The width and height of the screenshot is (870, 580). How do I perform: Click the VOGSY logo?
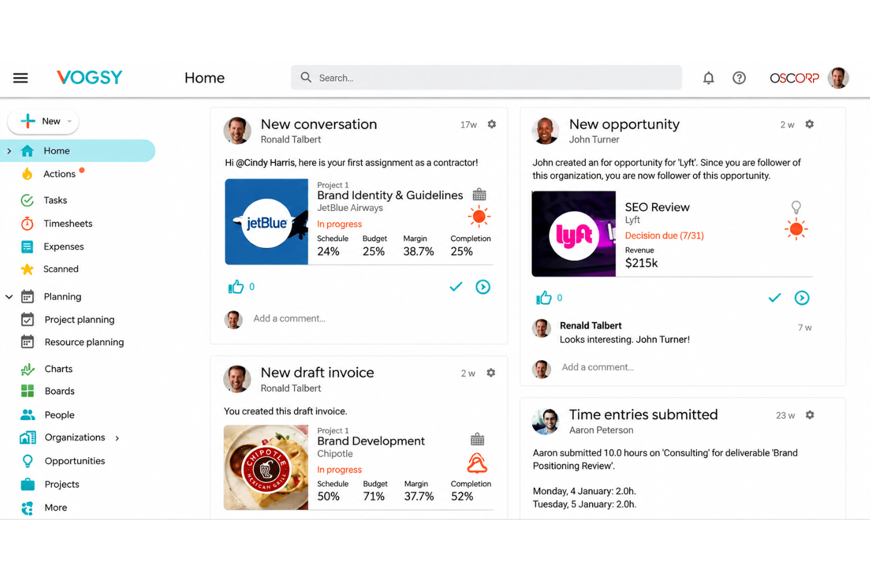coord(89,78)
